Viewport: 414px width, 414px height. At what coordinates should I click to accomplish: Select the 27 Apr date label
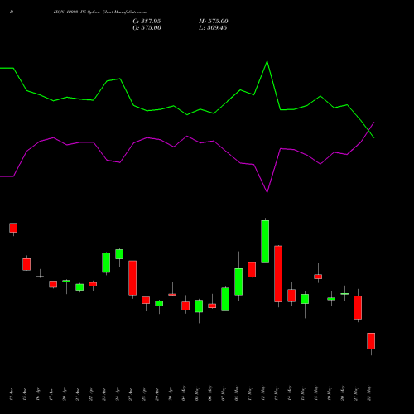(131, 394)
